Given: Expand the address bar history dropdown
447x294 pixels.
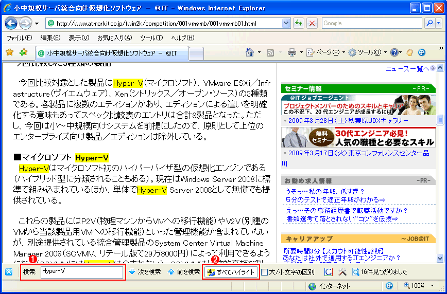Looking at the screenshot, I should [x=286, y=23].
